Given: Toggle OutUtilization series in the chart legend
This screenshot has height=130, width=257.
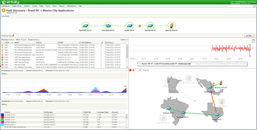Looking at the screenshot, I should (x=220, y=64).
